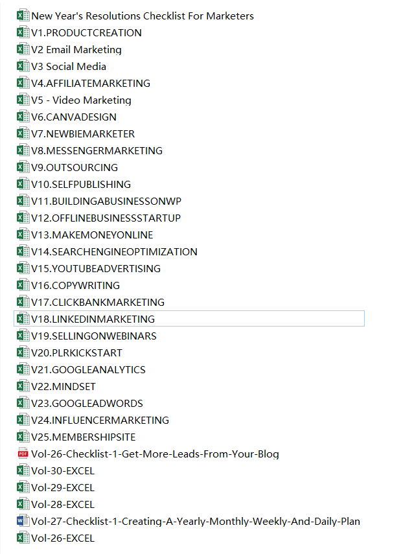Select the file name V24.INFLUENCERMARKETING
Viewport: 401px width, 554px height.
(100, 420)
